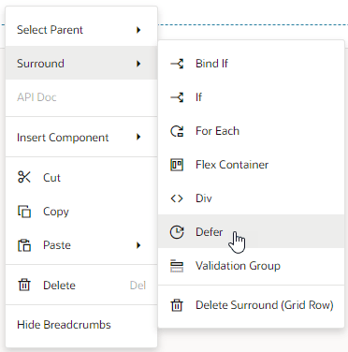Click the Cut scissors icon
Image resolution: width=348 pixels, height=352 pixels.
point(24,177)
